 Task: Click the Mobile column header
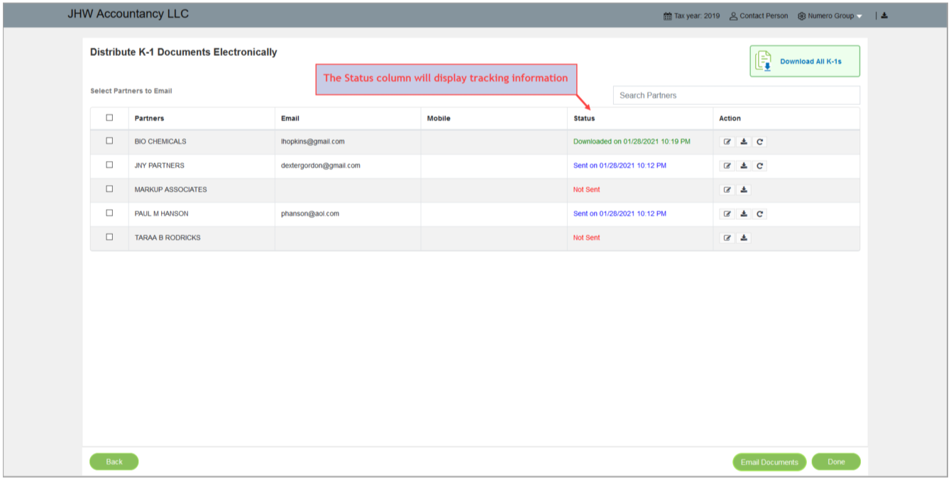pos(439,118)
